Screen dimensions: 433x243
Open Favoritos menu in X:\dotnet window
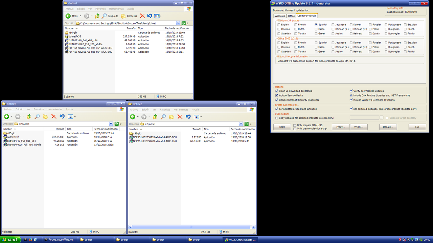(x=39, y=109)
